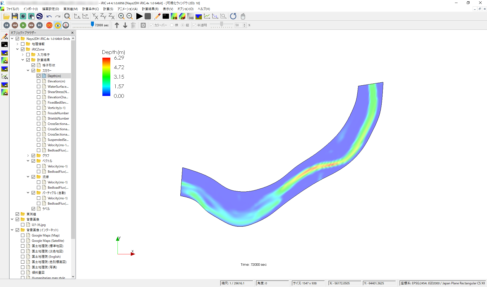The height and width of the screenshot is (287, 487).
Task: Check the Elevation(m) scalar checkbox
Action: click(x=39, y=81)
